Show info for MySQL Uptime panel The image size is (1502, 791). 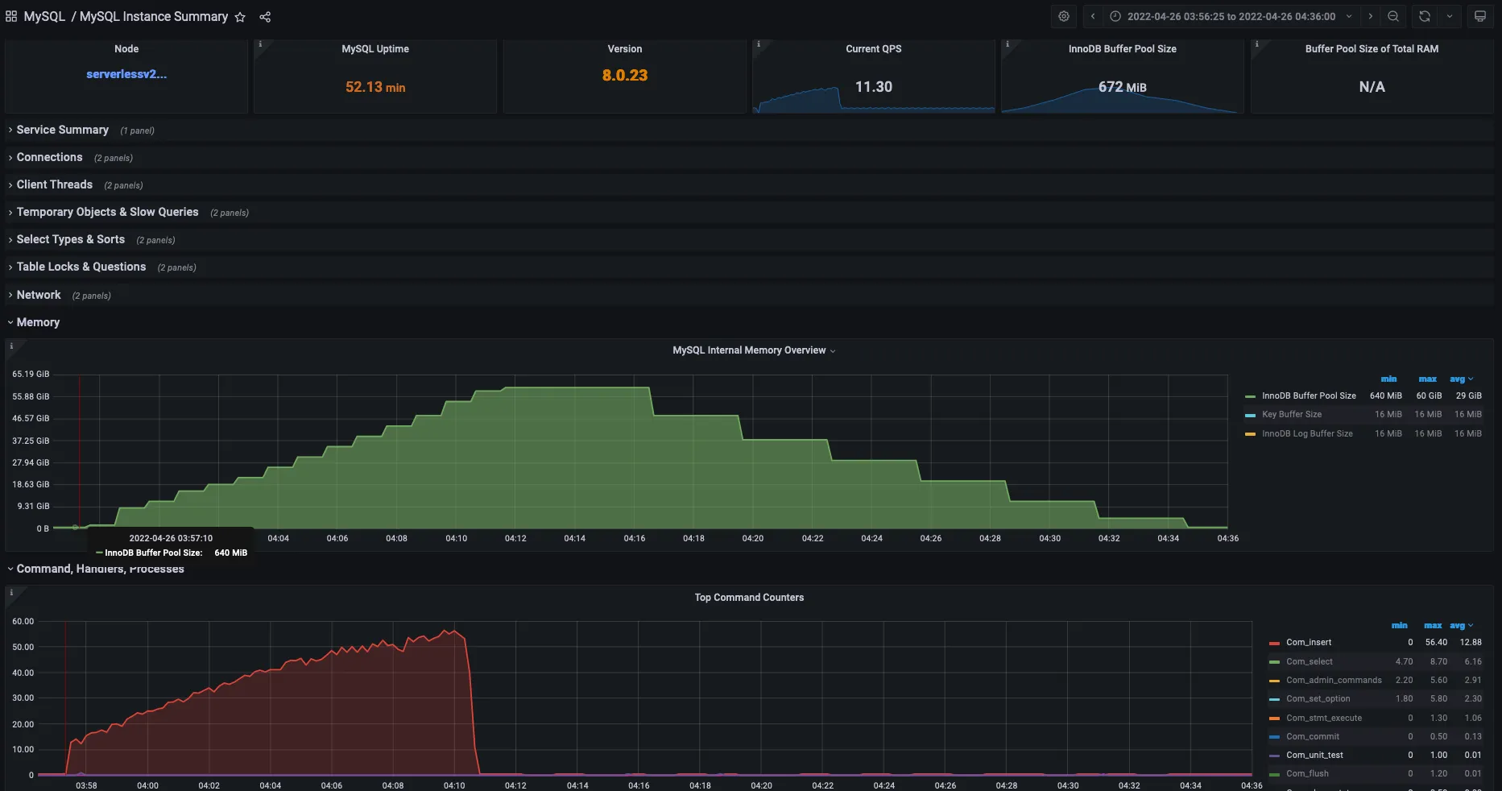pos(260,44)
